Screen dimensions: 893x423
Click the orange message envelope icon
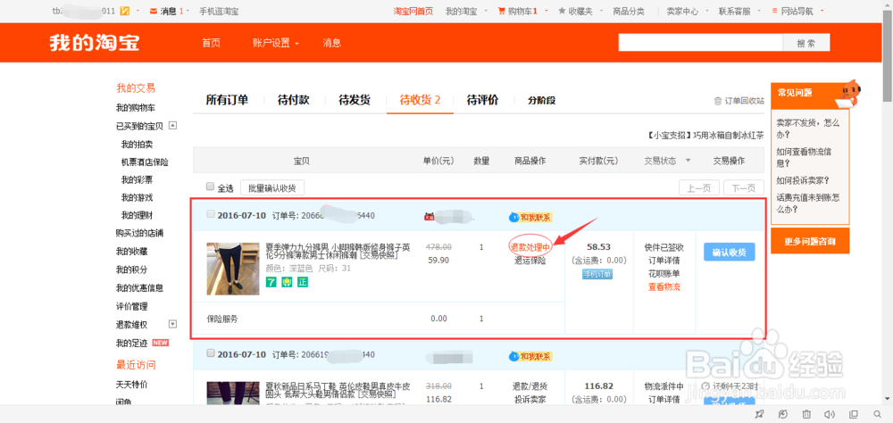(154, 11)
